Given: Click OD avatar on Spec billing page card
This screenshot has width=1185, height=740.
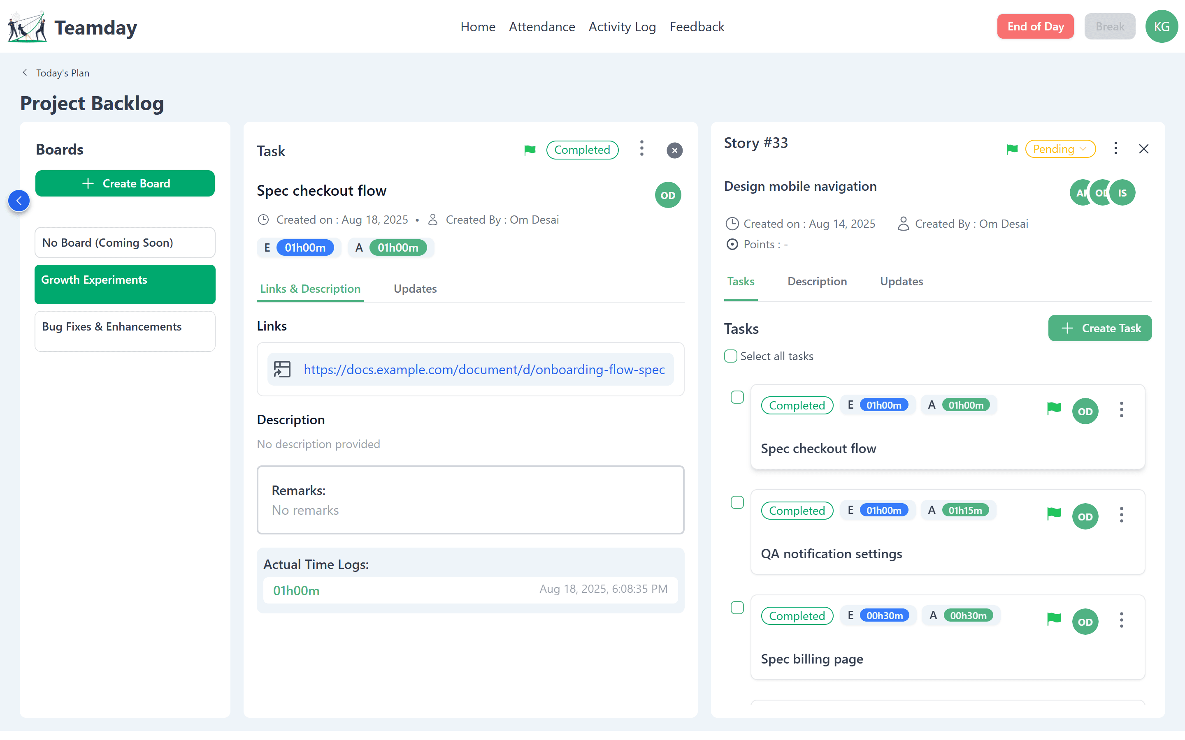Looking at the screenshot, I should click(x=1085, y=622).
